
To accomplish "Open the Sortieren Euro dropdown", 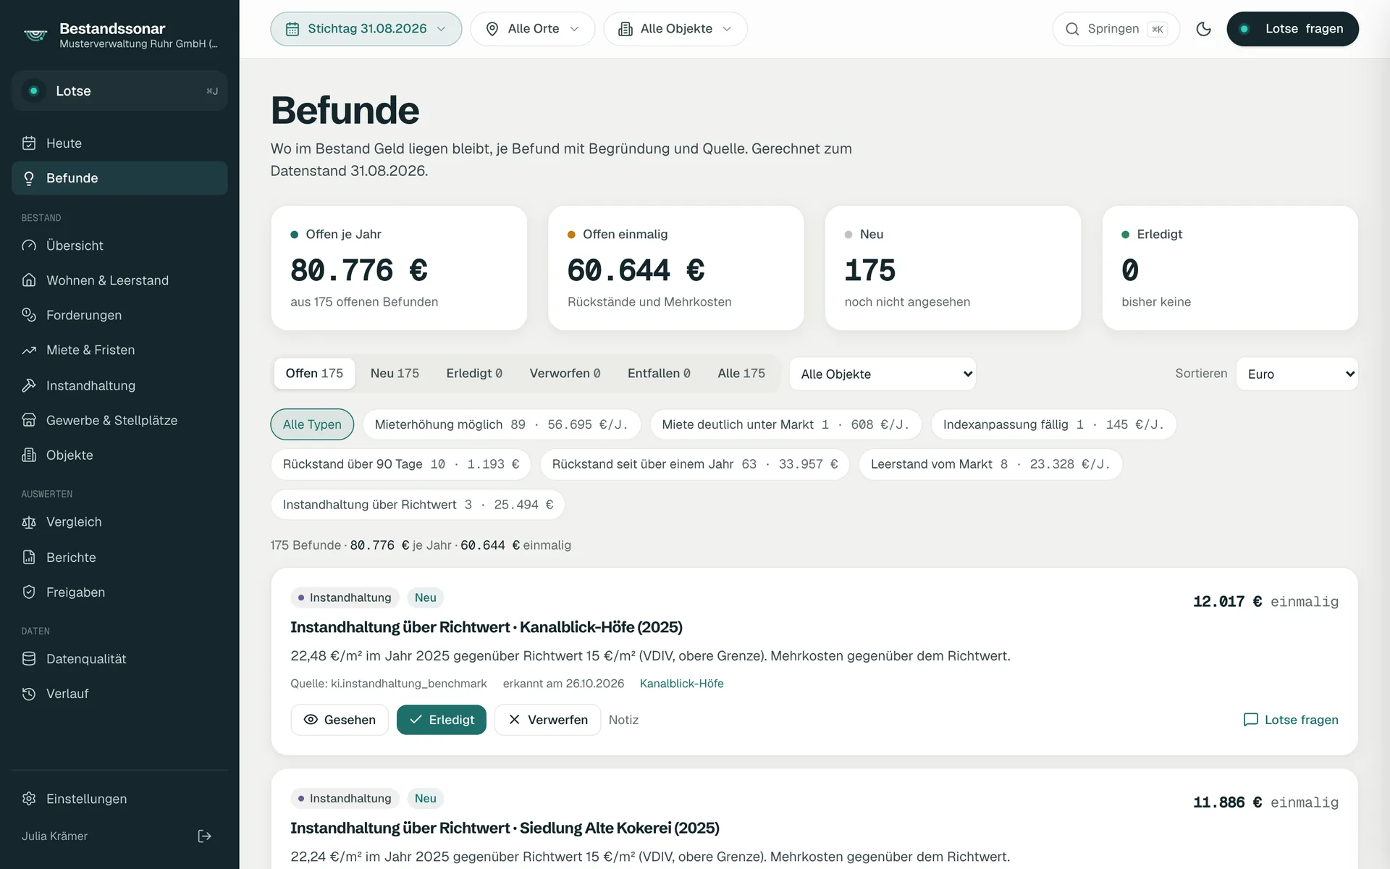I will tap(1297, 374).
